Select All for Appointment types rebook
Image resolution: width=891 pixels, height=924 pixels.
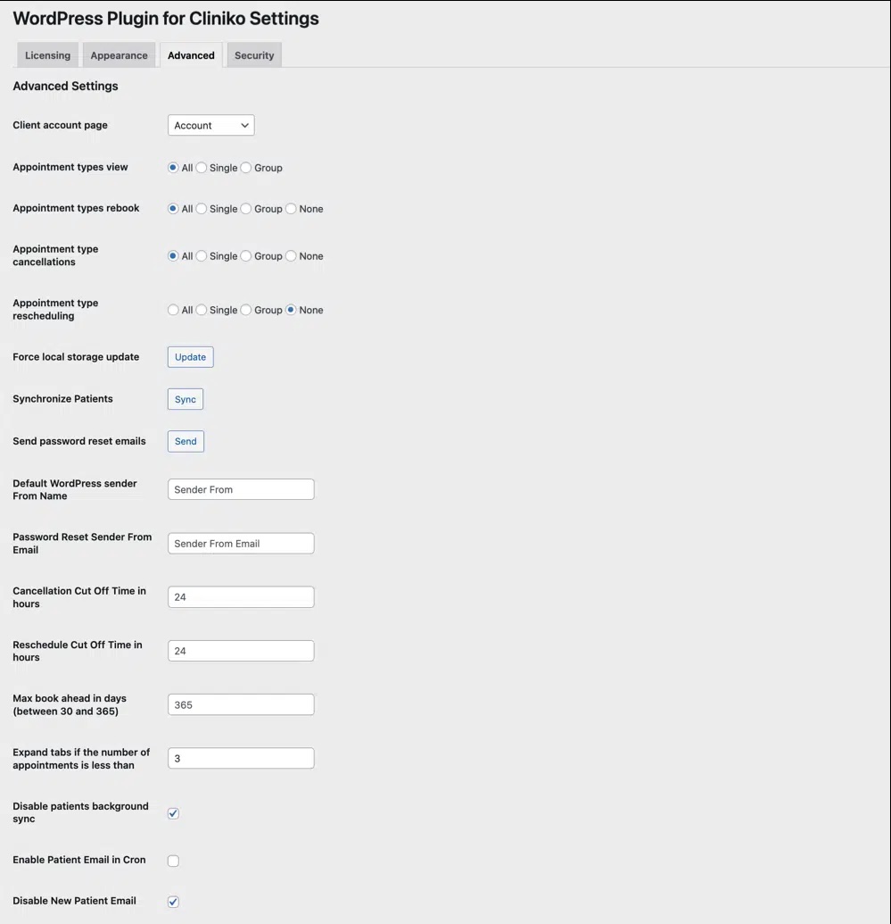coord(173,209)
